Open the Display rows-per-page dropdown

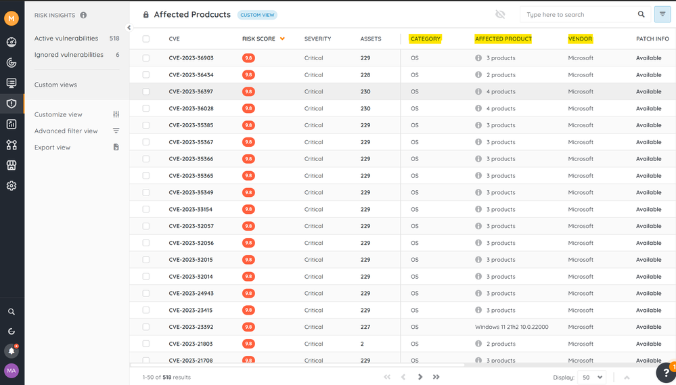tap(593, 377)
